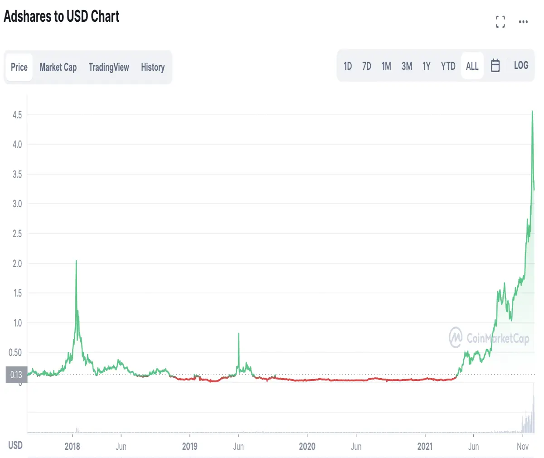Screen dimensions: 544x458
Task: Click the 2021 x-axis label
Action: click(425, 446)
